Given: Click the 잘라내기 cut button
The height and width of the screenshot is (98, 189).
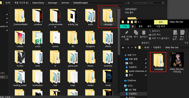Looking at the screenshot, I should pyautogui.click(x=155, y=31).
